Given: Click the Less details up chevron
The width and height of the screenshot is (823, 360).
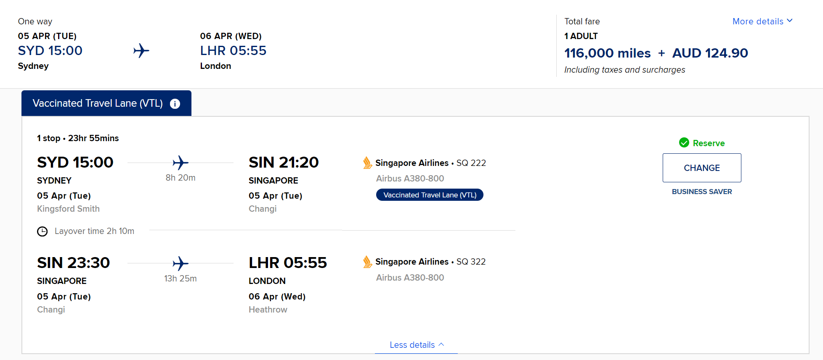Looking at the screenshot, I should 441,344.
